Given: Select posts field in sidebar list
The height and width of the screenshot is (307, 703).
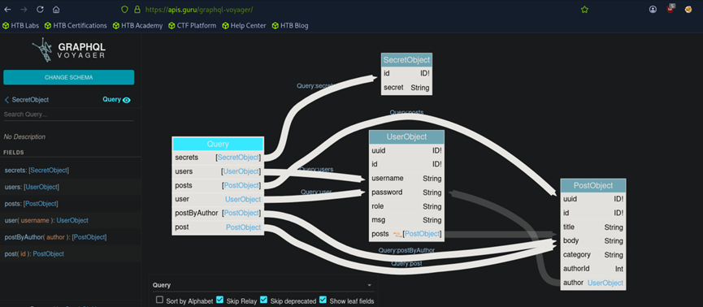Looking at the screenshot, I should point(71,204).
